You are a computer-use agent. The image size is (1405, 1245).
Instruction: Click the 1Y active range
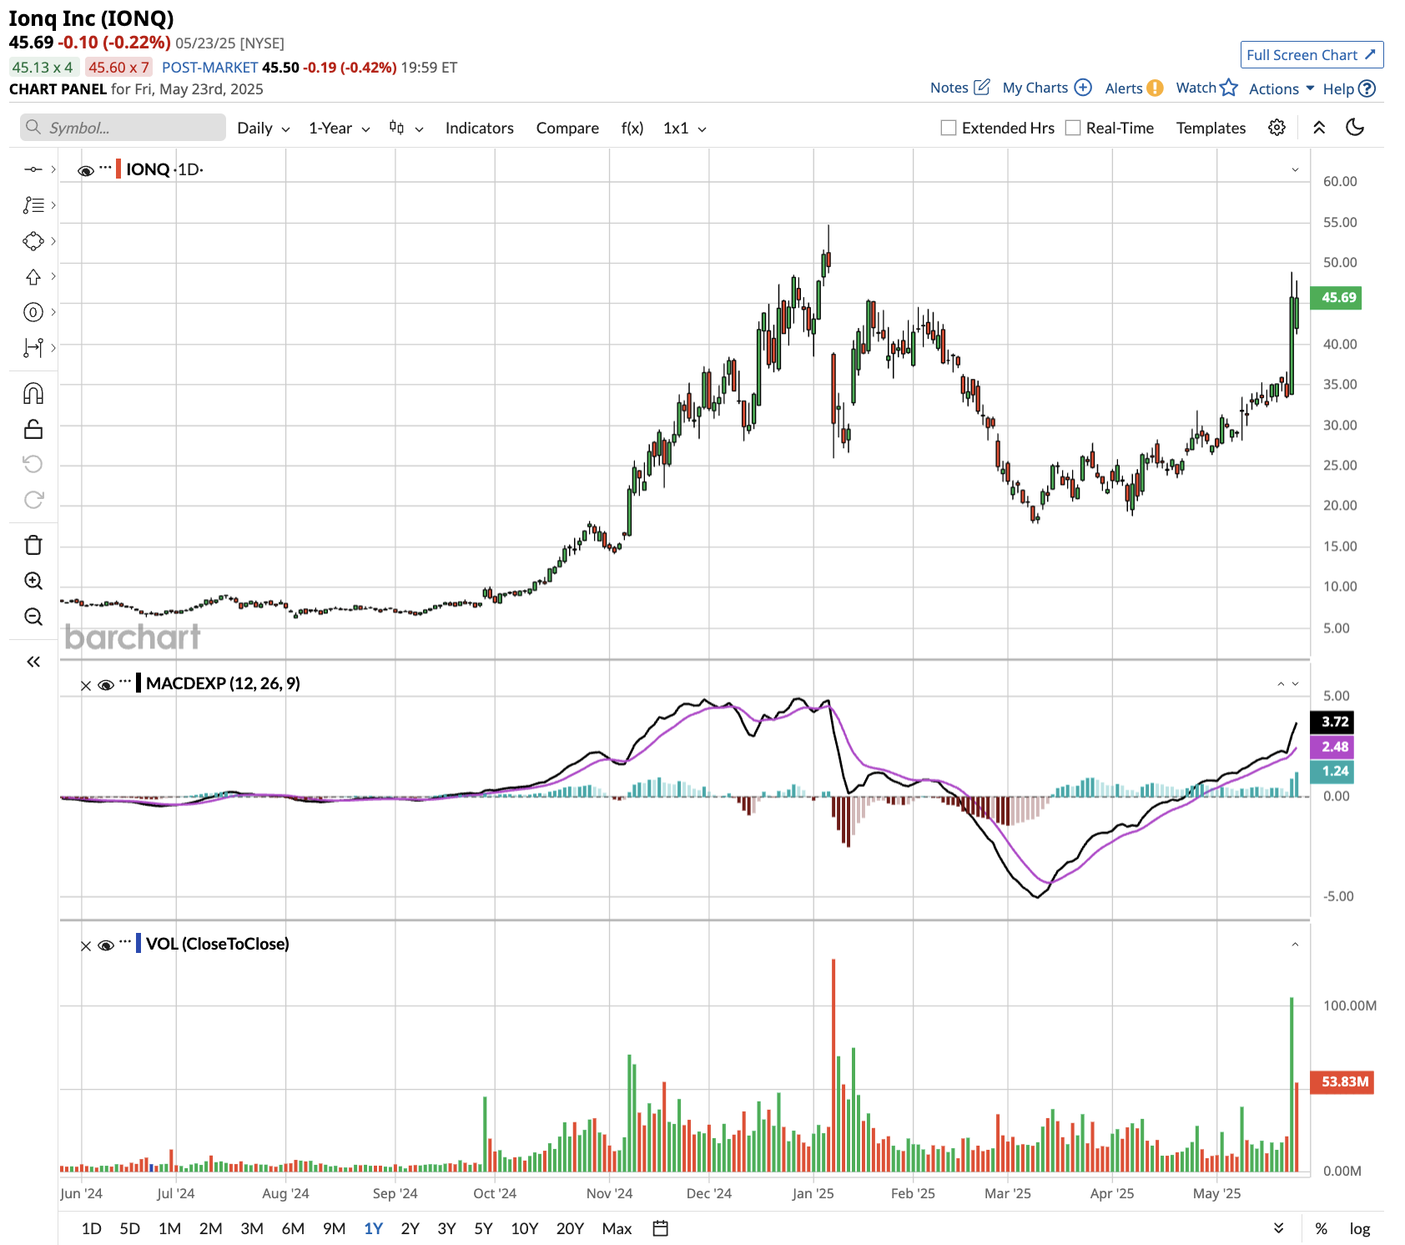(x=373, y=1228)
